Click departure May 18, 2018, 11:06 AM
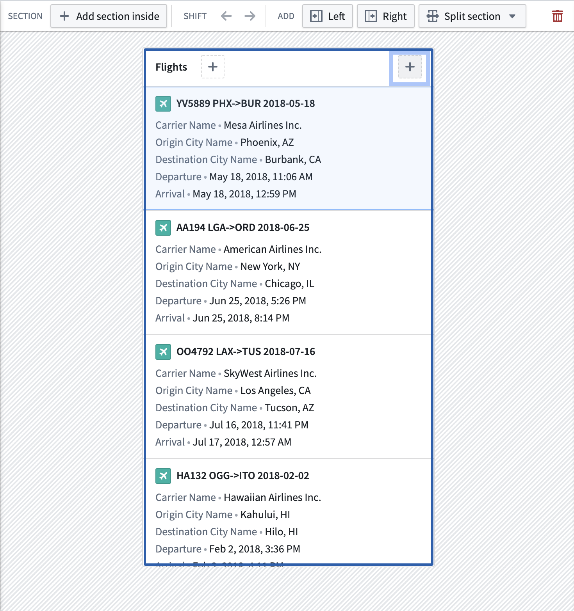Image resolution: width=574 pixels, height=611 pixels. pos(261,177)
